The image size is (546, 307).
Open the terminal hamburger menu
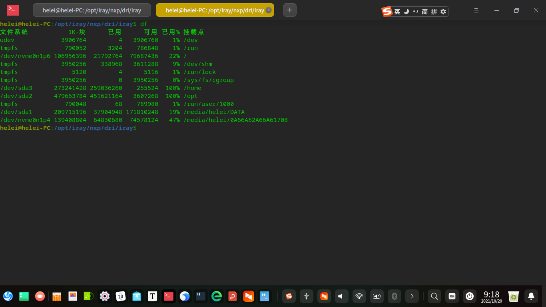pos(476,10)
